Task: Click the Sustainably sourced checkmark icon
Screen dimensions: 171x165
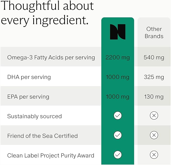Action: click(x=118, y=116)
